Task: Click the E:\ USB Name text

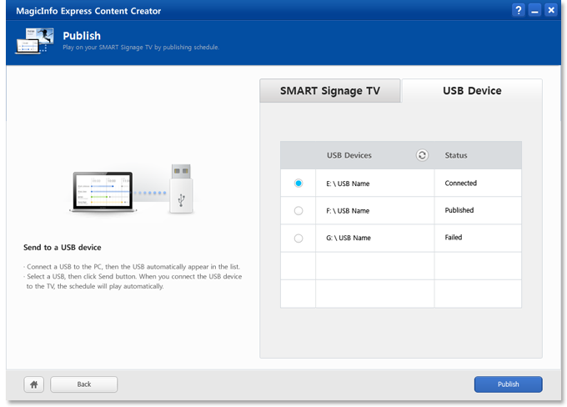Action: point(348,183)
